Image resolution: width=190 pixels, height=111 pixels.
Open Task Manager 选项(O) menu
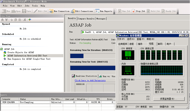(x=131, y=39)
